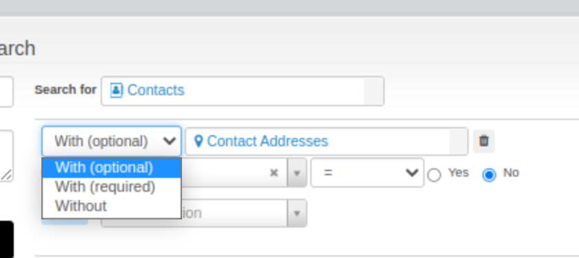
Task: Click the Contacts link text
Action: [156, 90]
